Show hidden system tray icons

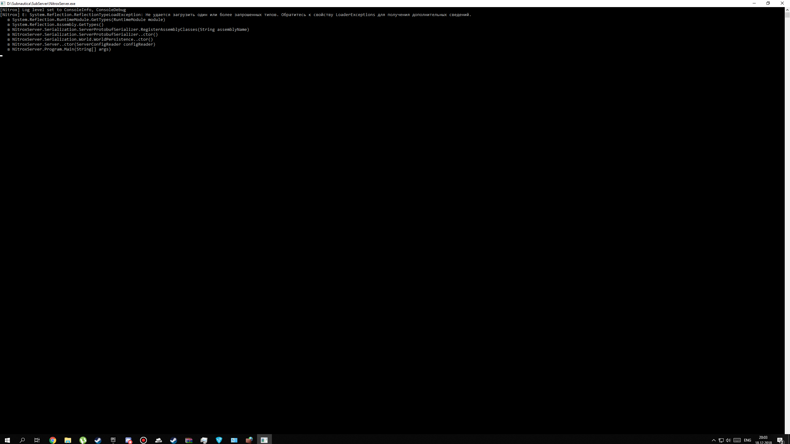pos(713,440)
